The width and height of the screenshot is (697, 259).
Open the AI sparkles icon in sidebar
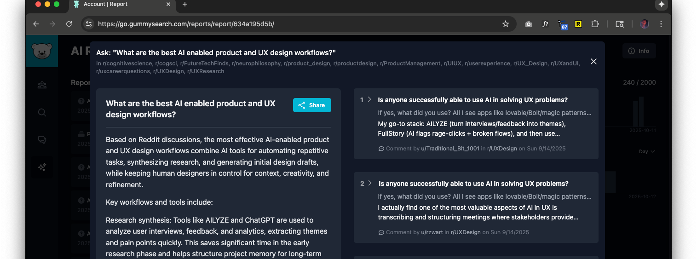point(42,167)
